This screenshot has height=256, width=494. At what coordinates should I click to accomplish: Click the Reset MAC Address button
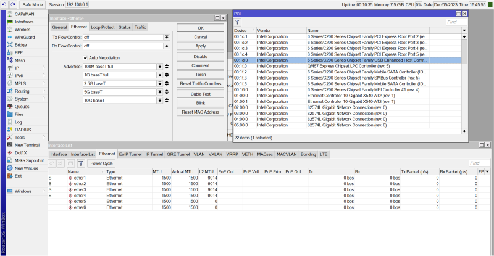[200, 112]
